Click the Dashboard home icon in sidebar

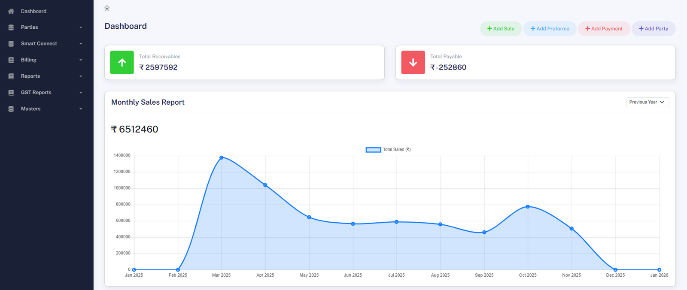pos(11,11)
